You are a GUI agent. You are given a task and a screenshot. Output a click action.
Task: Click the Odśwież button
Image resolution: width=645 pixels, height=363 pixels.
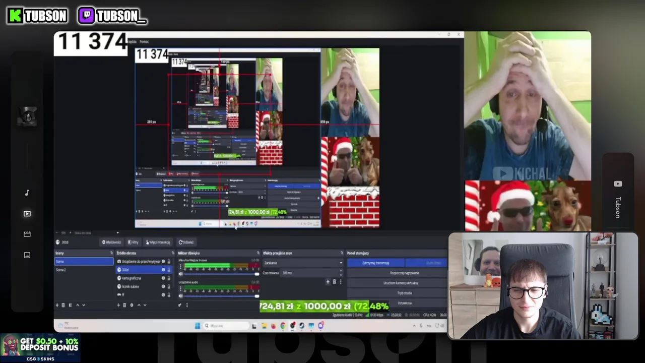[186, 242]
